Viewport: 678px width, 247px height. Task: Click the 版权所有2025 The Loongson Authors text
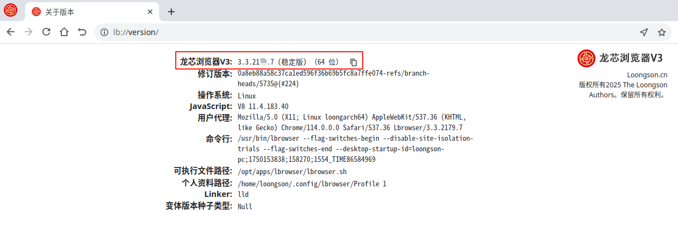point(623,90)
